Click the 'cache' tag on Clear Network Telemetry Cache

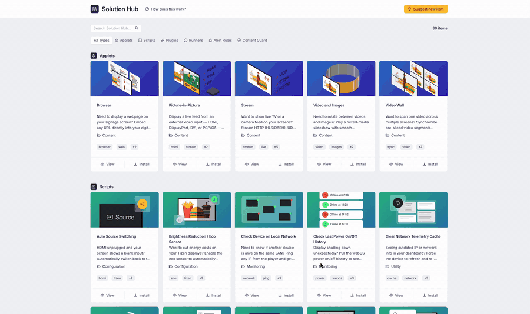point(392,278)
